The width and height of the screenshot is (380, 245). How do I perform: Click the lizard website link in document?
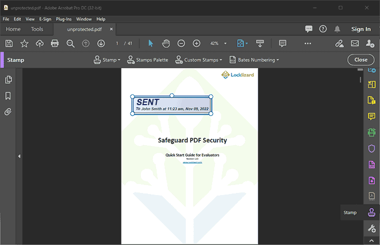click(x=193, y=162)
